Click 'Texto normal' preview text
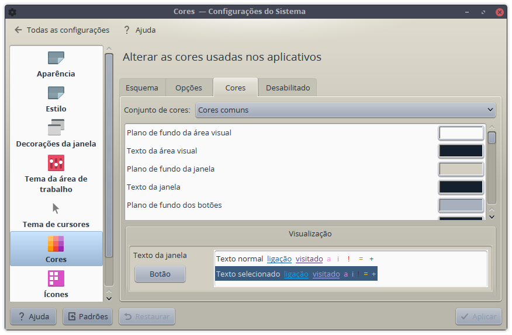 click(240, 259)
